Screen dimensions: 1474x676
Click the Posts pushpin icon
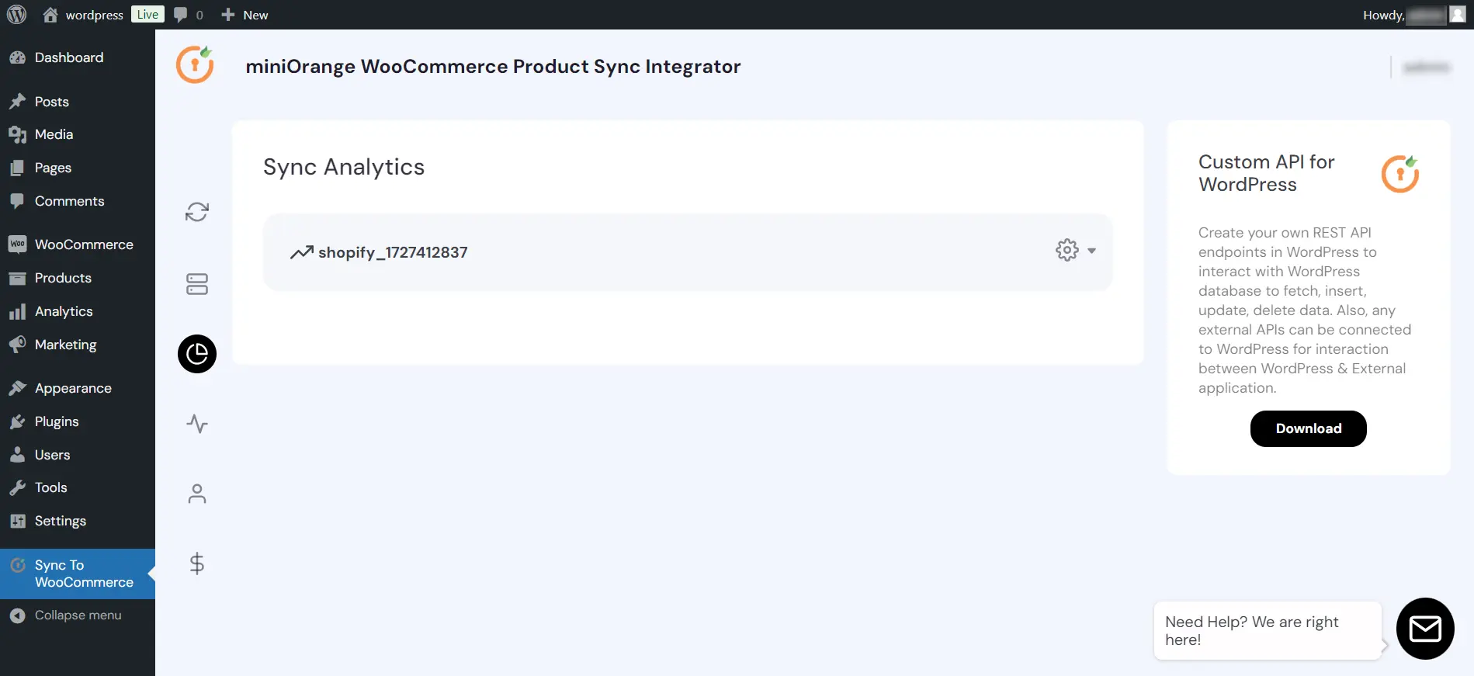(17, 102)
